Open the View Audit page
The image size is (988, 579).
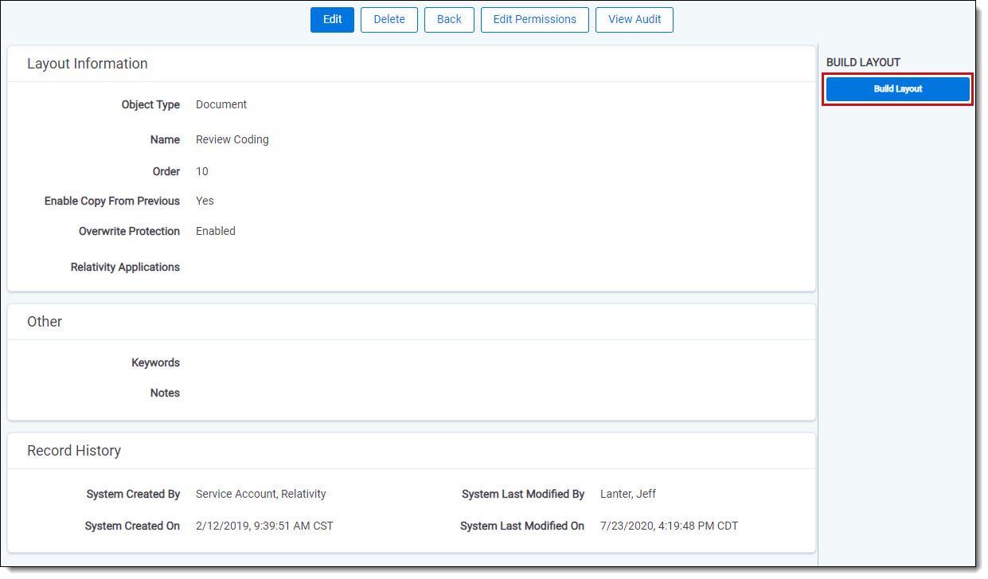(634, 20)
